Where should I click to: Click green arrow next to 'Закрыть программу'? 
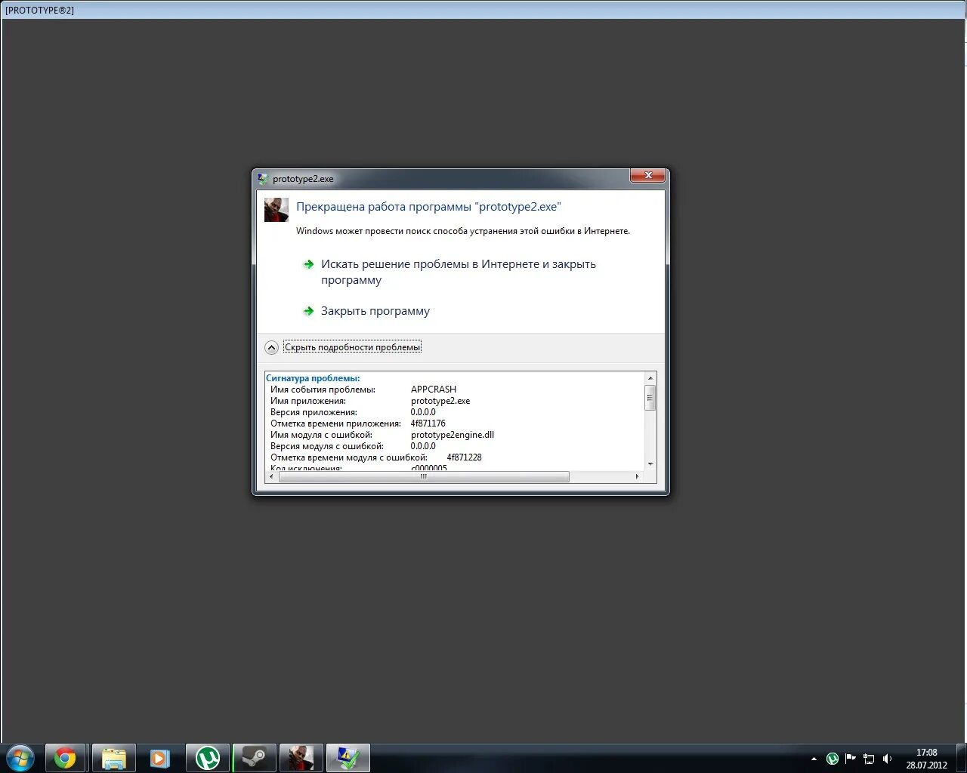pos(308,311)
